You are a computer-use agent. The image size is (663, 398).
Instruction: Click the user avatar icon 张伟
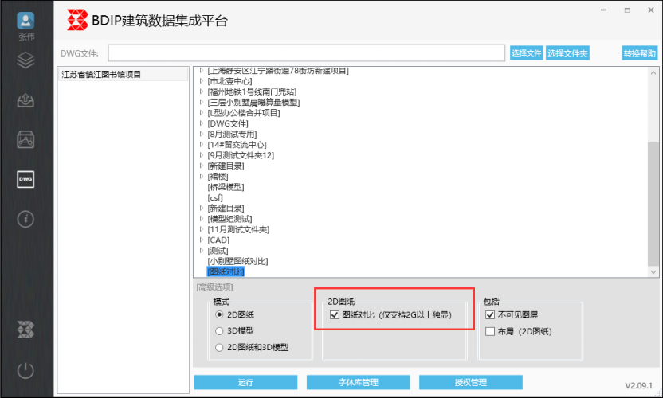pos(25,21)
